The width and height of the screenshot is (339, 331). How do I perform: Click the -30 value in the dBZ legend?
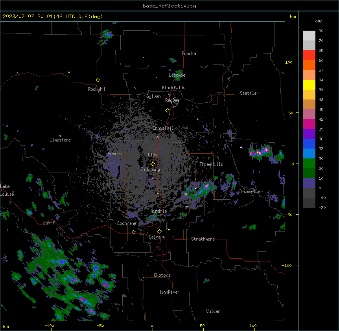[322, 208]
